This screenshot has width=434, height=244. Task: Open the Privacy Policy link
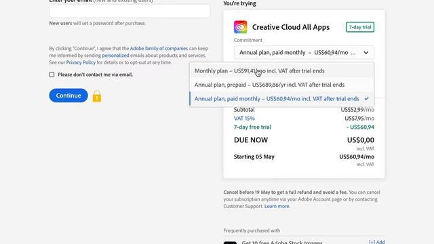pos(81,62)
